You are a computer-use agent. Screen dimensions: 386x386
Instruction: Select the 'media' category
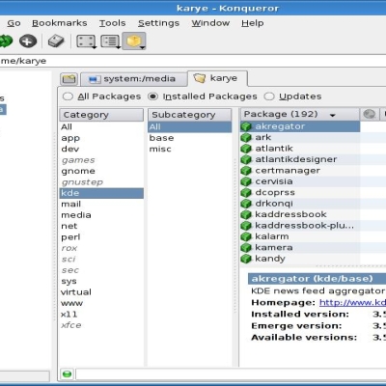(x=101, y=215)
